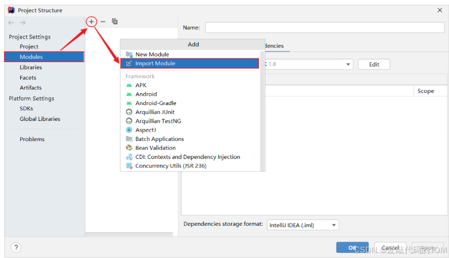This screenshot has height=258, width=449.
Task: Go forward with the right arrow
Action: pos(23,23)
